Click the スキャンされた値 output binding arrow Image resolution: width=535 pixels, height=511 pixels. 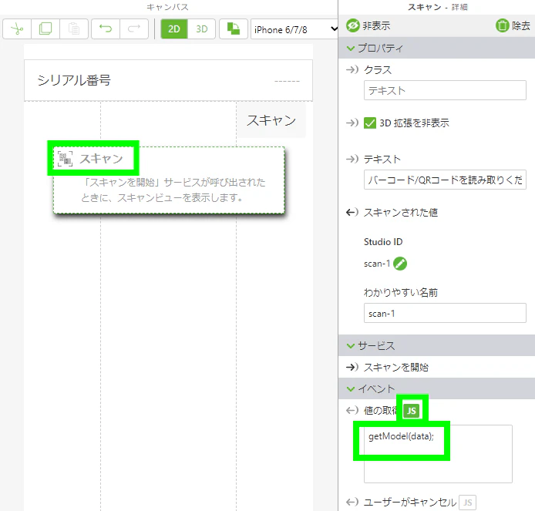click(352, 212)
